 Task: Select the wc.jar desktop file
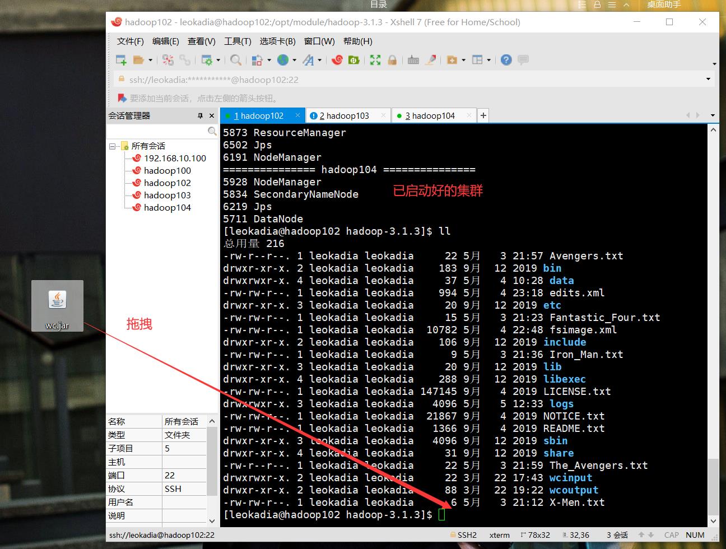coord(57,306)
